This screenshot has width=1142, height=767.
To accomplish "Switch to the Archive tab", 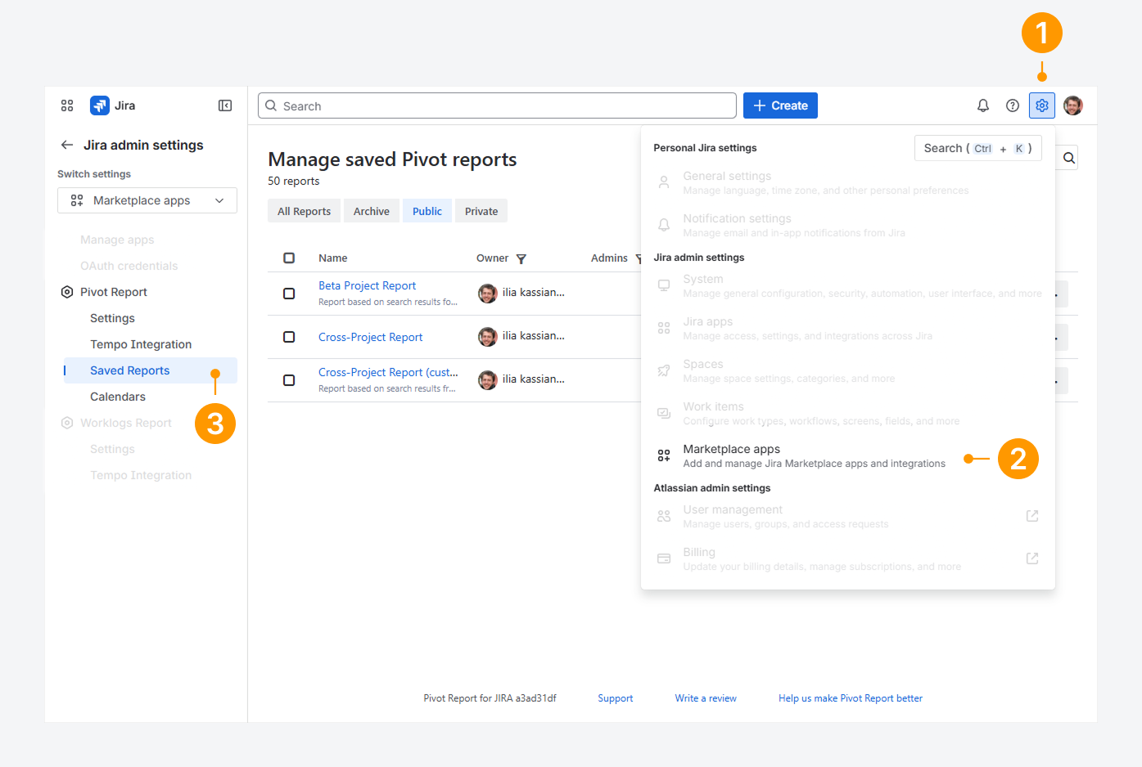I will 372,211.
